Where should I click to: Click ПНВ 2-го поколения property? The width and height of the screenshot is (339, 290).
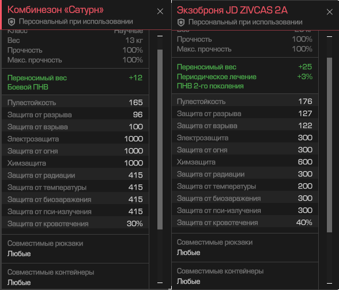point(210,86)
